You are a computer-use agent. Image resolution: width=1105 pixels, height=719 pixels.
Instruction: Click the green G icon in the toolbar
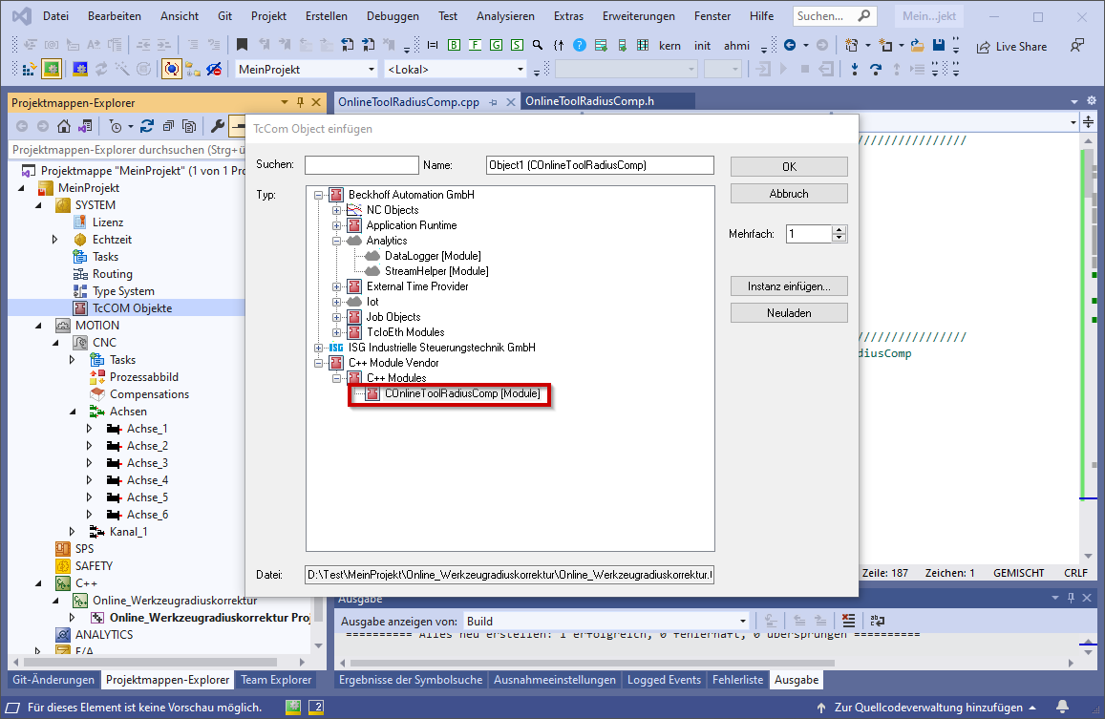(496, 45)
